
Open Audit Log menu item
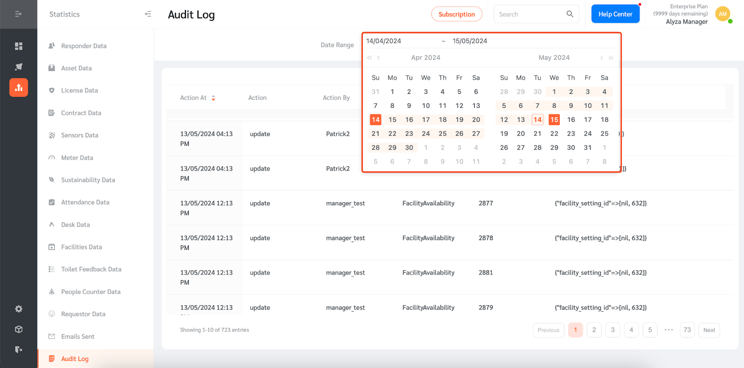[95, 359]
